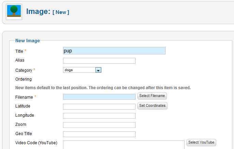Select the Zoom input field
The image size is (234, 149).
(x=99, y=125)
